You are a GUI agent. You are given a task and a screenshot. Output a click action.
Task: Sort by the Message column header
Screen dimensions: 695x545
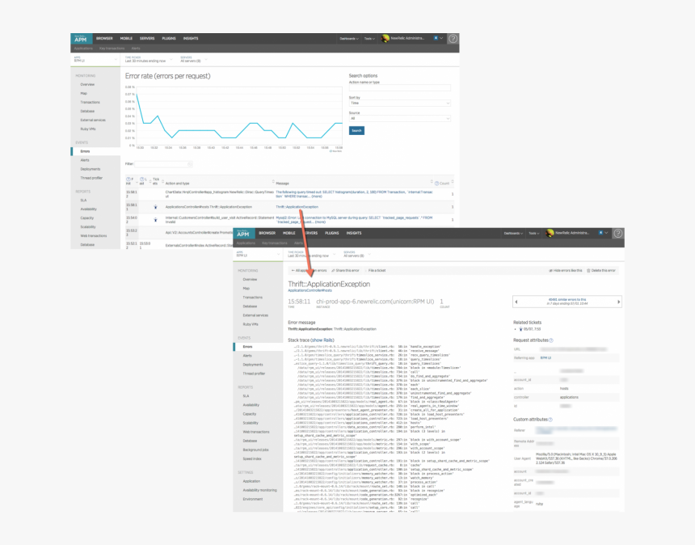point(282,184)
